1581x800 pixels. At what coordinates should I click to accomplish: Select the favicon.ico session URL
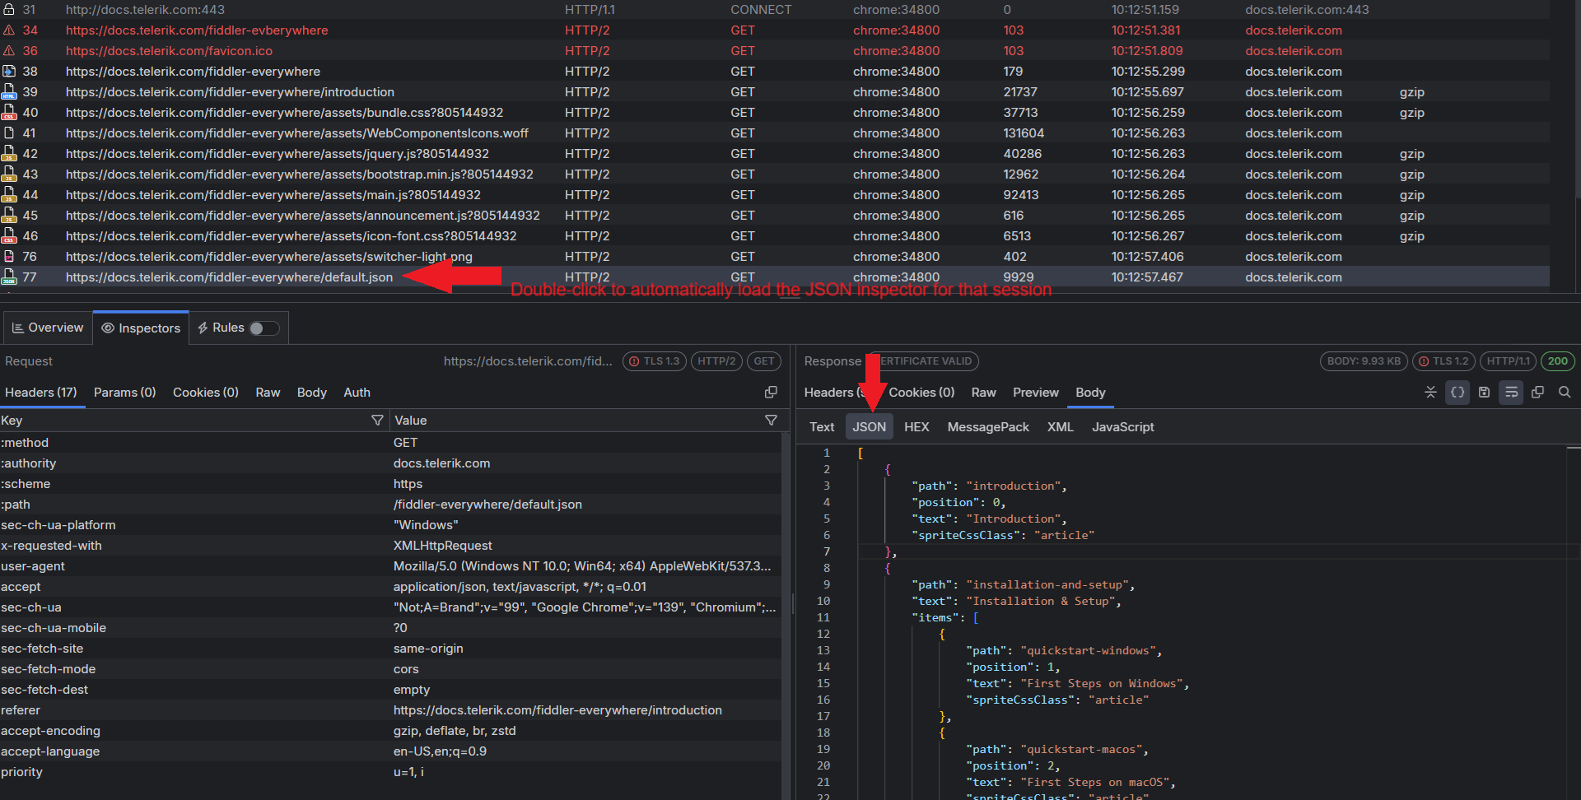[x=169, y=51]
